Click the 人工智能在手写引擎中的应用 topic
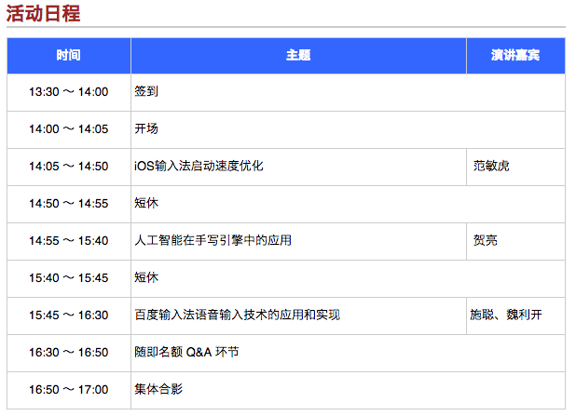Image resolution: width=576 pixels, height=416 pixels. pos(213,241)
